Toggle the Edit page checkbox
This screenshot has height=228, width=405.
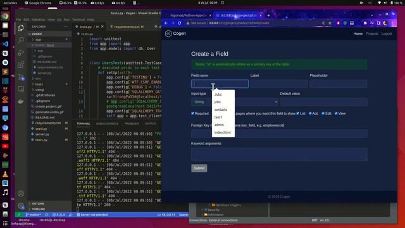coord(323,113)
